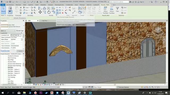Open the Properties help link
The height and width of the screenshot is (95, 170).
point(5,51)
